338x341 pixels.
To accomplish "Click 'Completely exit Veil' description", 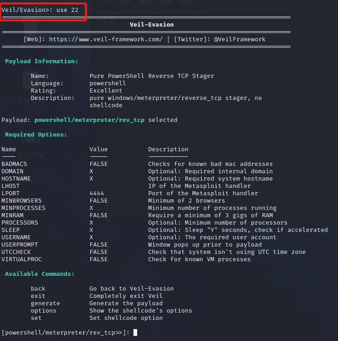I will (126, 296).
